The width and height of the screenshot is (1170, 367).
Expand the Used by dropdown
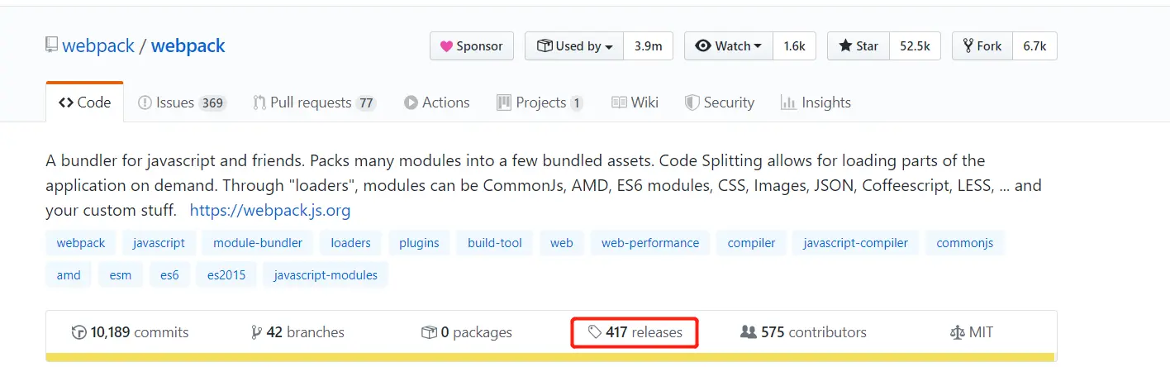(574, 46)
